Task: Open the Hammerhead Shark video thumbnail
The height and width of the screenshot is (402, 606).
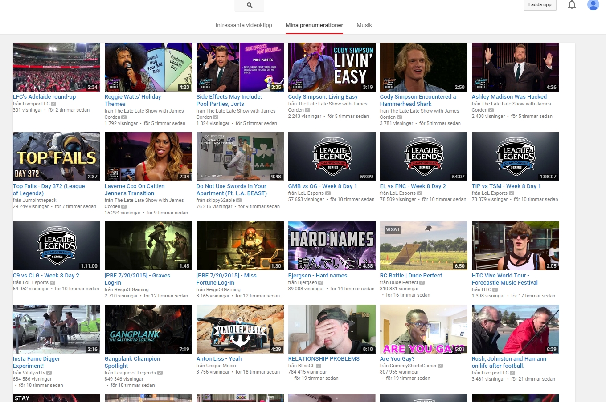Action: coord(424,67)
